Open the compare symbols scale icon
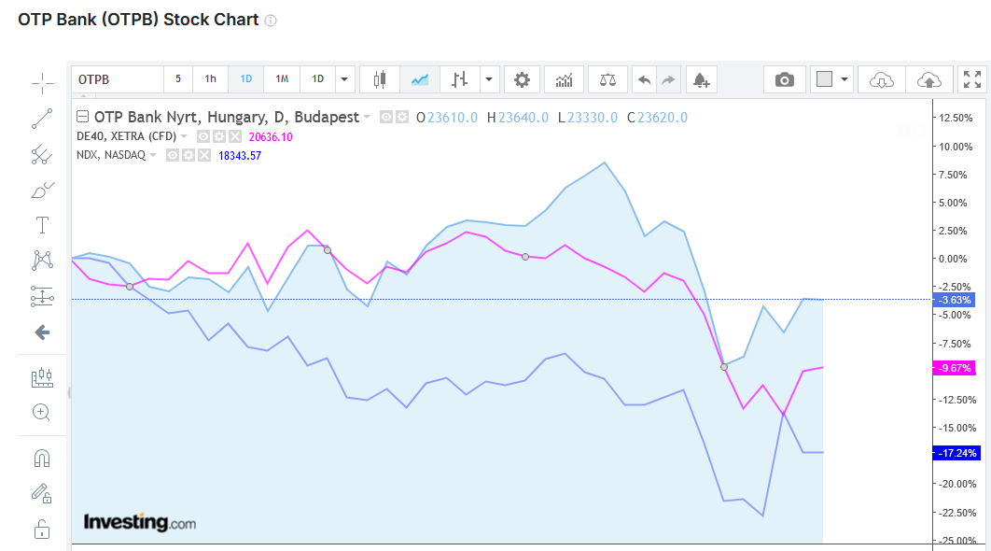991x551 pixels. click(607, 79)
